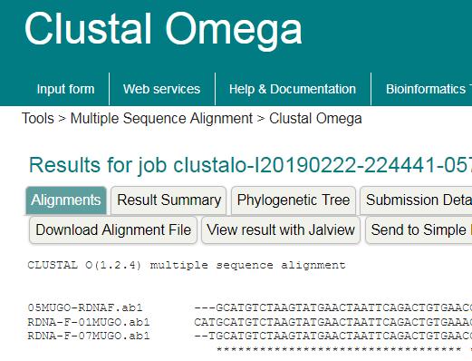Select the Alignments tab
Viewport: 472px width, 361px height.
[x=66, y=200]
